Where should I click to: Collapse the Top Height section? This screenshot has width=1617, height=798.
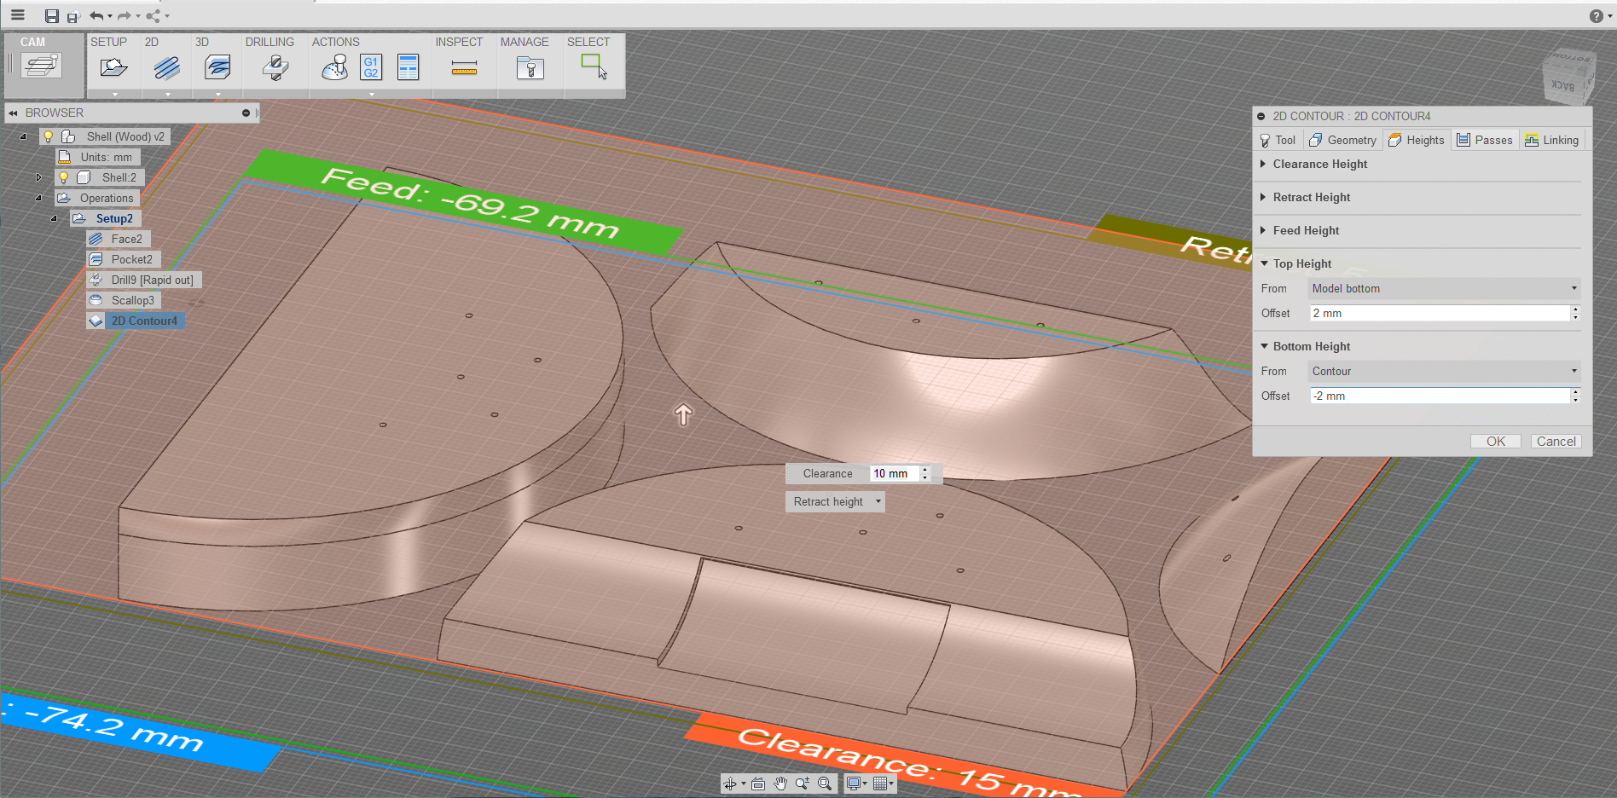(x=1264, y=263)
